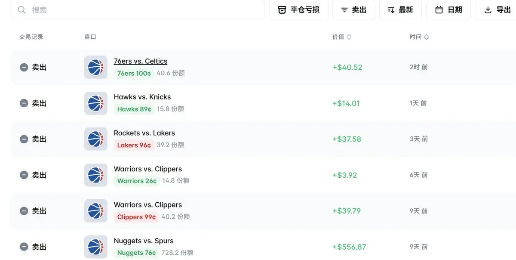The height and width of the screenshot is (260, 516).
Task: Click the red Clippers 99¢ tag
Action: [x=136, y=217]
